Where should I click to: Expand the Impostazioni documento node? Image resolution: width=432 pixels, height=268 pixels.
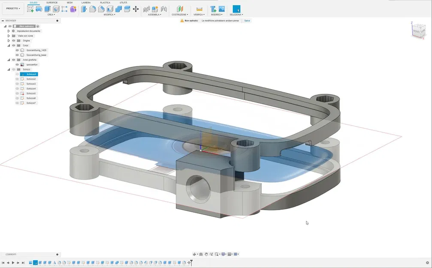(9, 31)
